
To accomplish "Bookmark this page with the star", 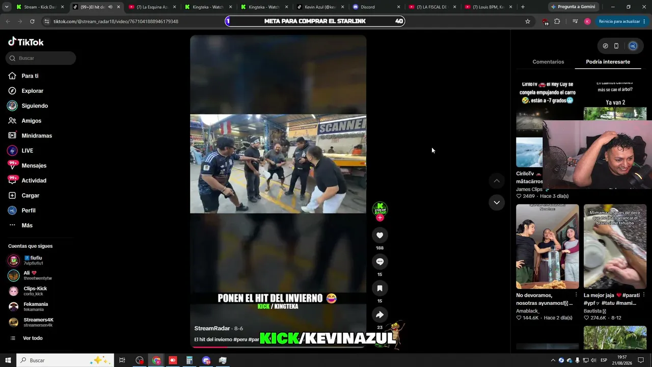I will tap(528, 21).
